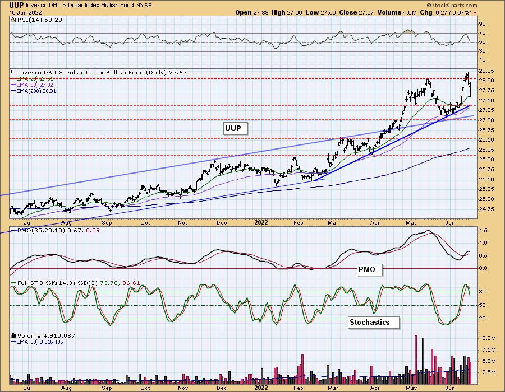Click the Low 27.59 value
This screenshot has width=505, height=392.
point(320,12)
